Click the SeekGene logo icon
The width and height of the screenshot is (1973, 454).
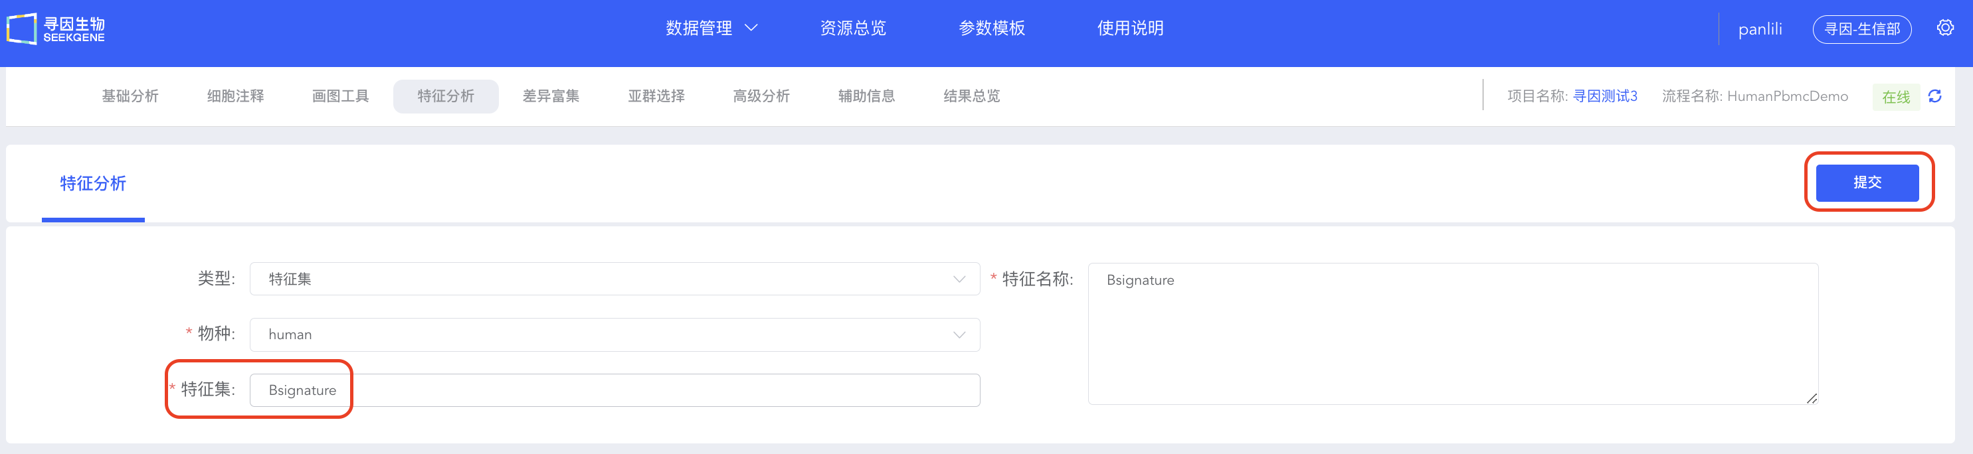21,29
